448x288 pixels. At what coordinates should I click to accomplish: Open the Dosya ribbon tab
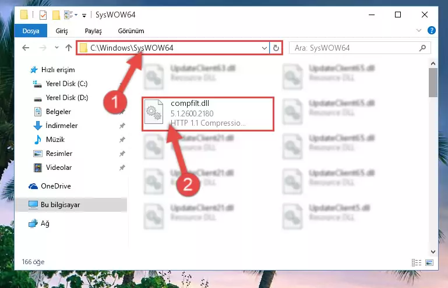pos(30,31)
